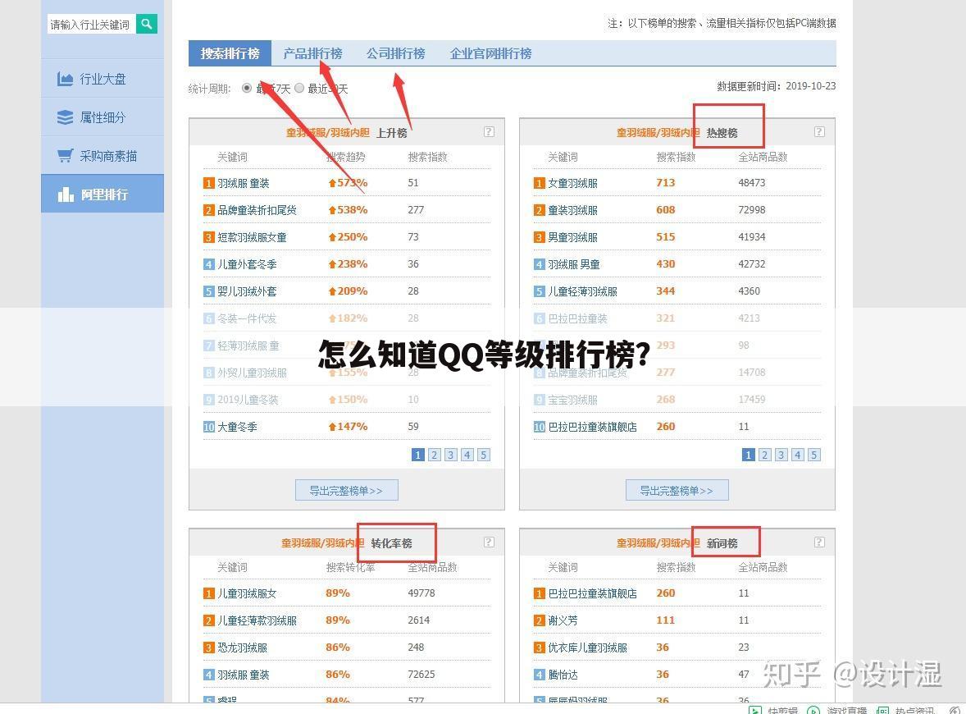Click 全站商品数 column header in 热搜榜
Image resolution: width=966 pixels, height=714 pixels.
(763, 158)
